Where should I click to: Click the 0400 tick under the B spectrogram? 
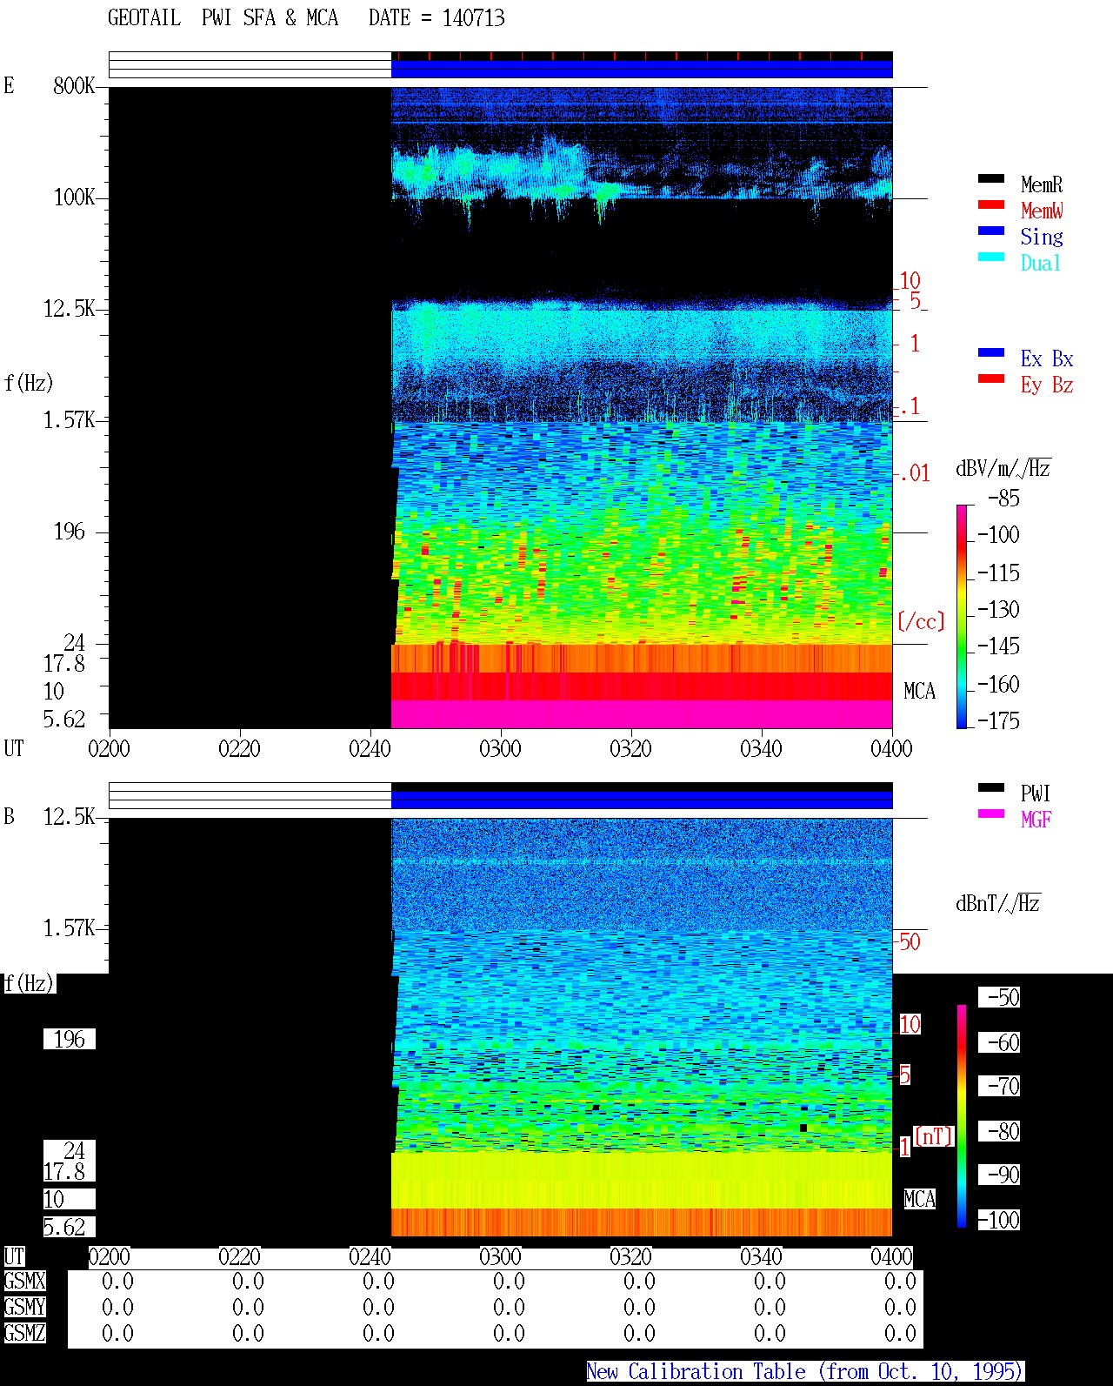pyautogui.click(x=891, y=1256)
